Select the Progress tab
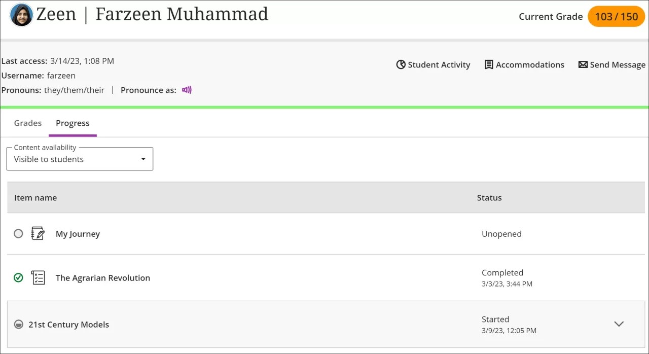 73,123
